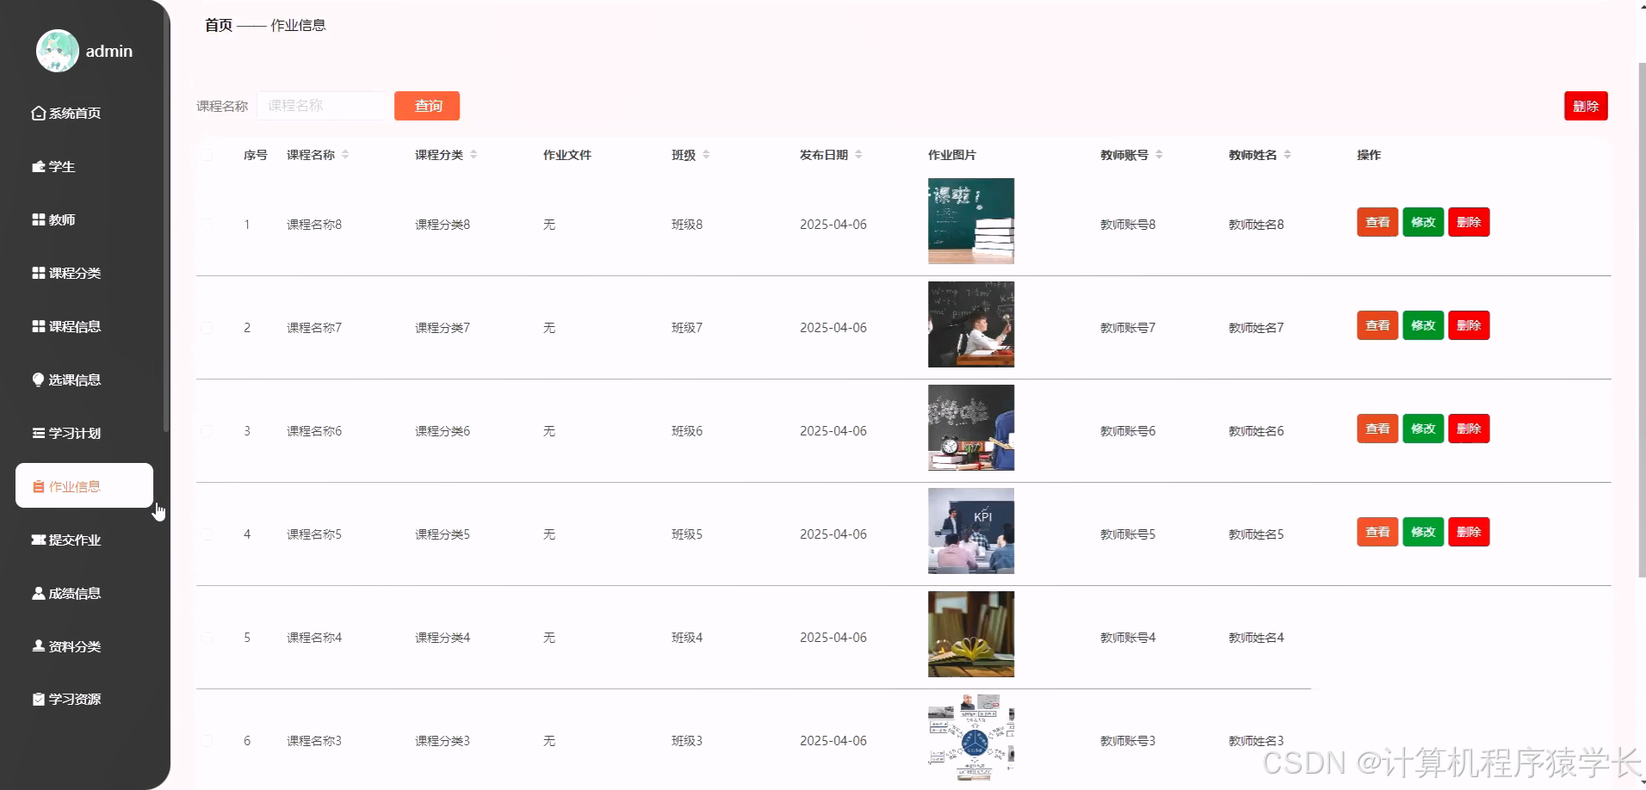Check the row for 课程名称5

point(207,534)
